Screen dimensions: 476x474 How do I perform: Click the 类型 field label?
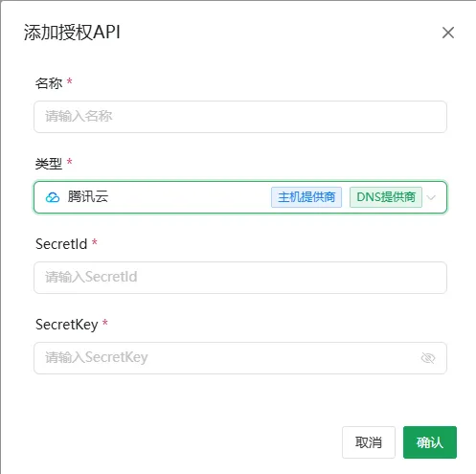[x=49, y=164]
